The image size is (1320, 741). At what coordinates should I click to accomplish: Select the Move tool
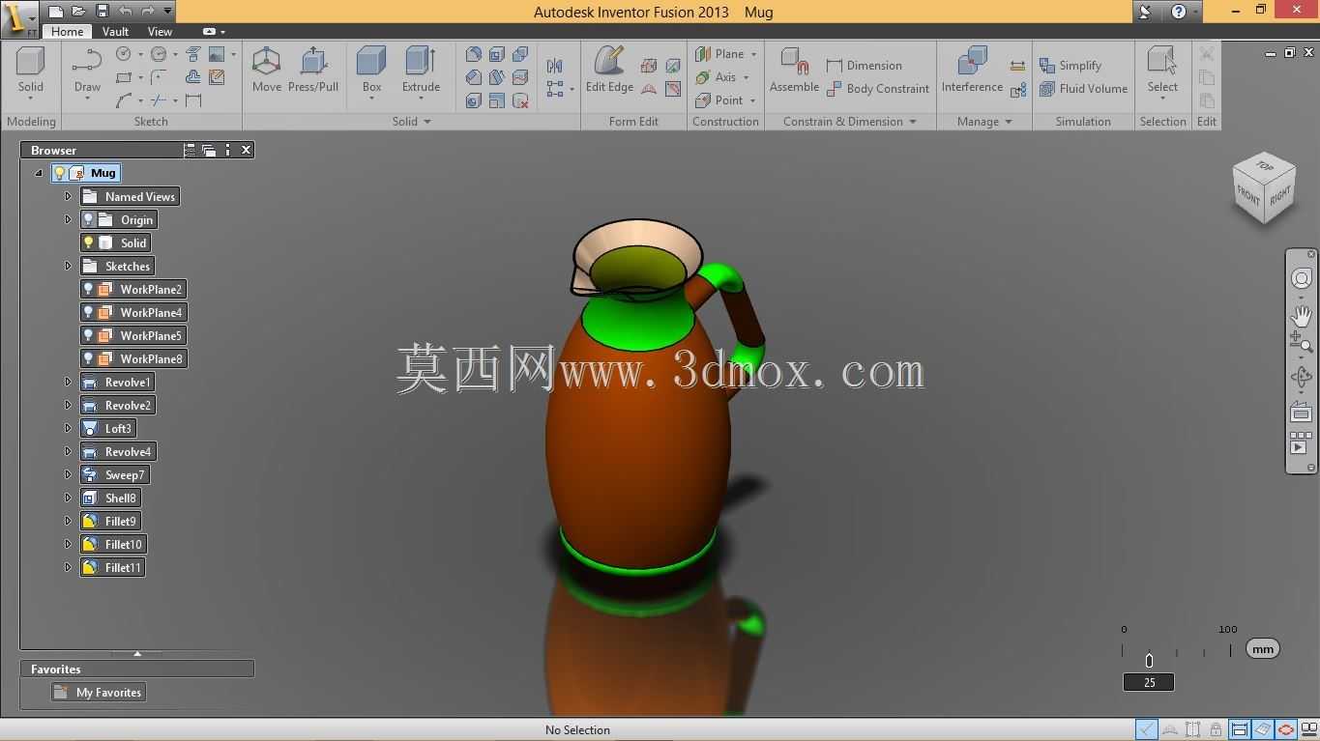click(x=267, y=70)
